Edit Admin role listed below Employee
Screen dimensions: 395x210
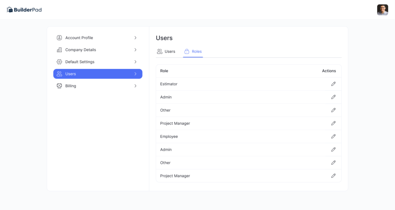[333, 150]
